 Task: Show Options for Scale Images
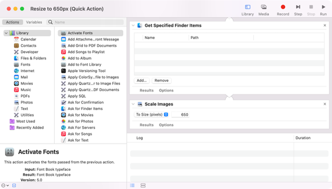(x=166, y=125)
